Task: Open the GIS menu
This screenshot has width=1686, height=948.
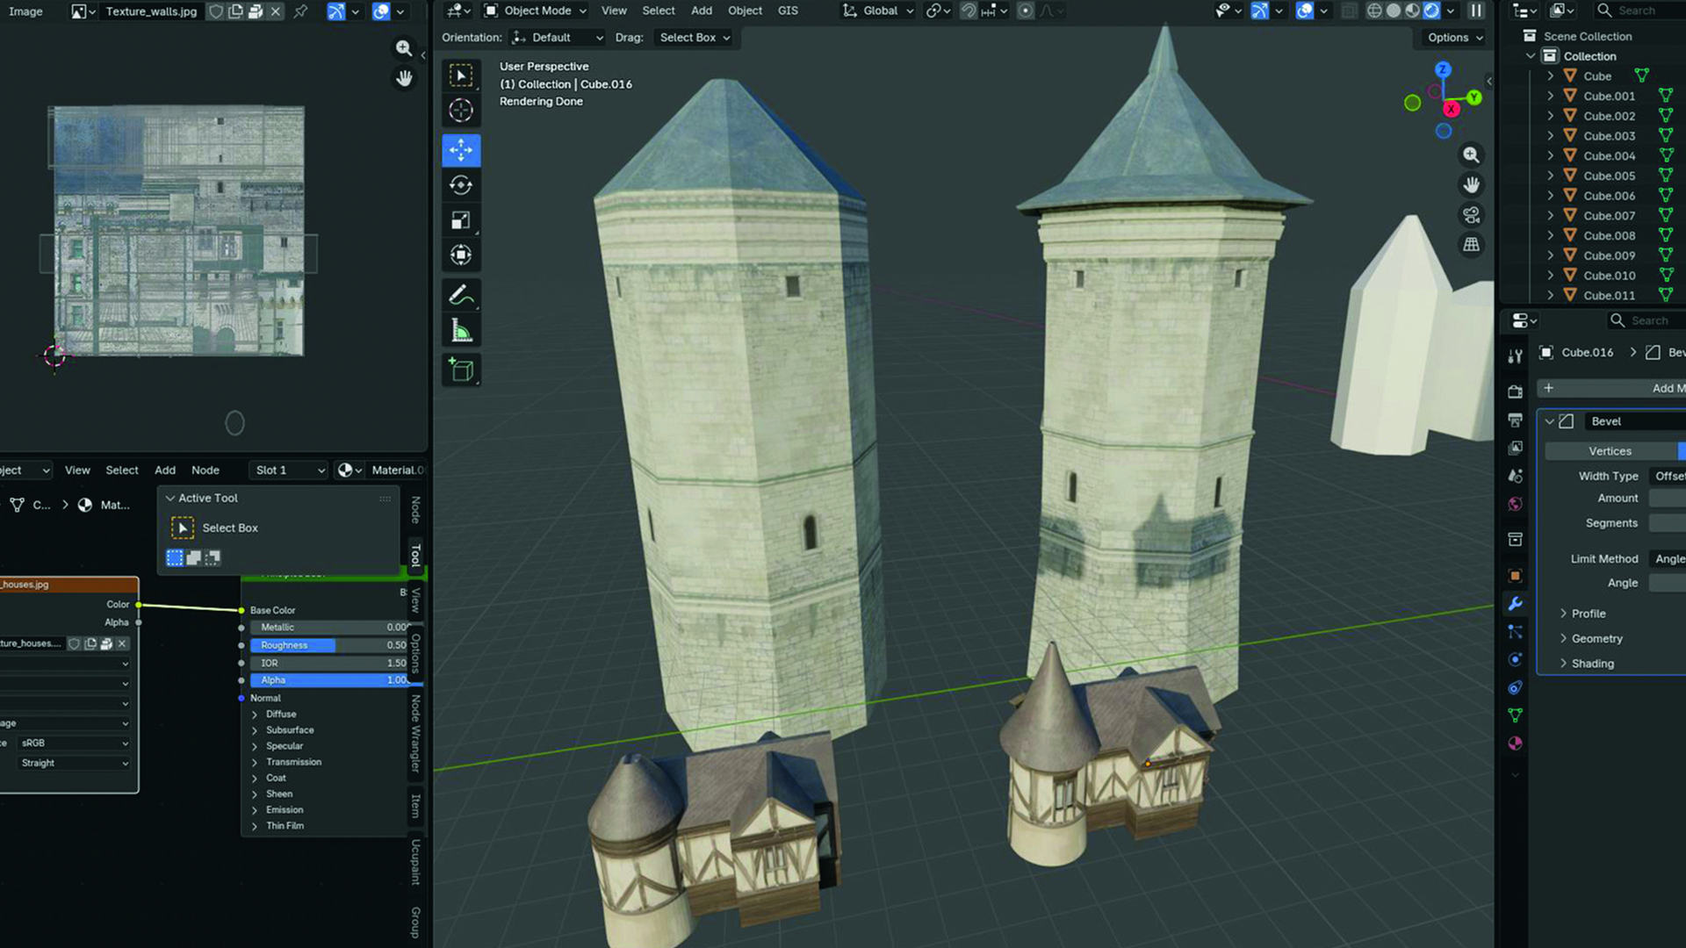Action: tap(788, 11)
